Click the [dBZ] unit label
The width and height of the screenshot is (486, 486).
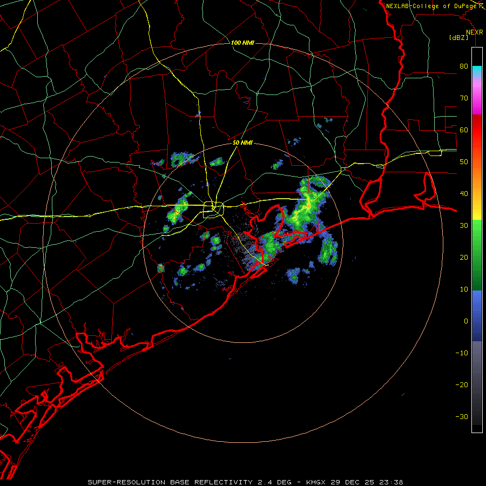point(458,38)
